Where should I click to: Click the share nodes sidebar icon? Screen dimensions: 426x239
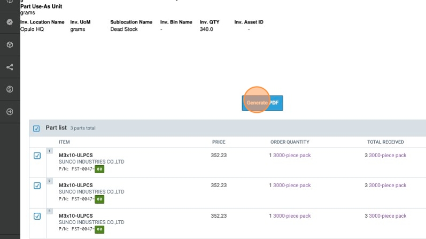[x=10, y=67]
